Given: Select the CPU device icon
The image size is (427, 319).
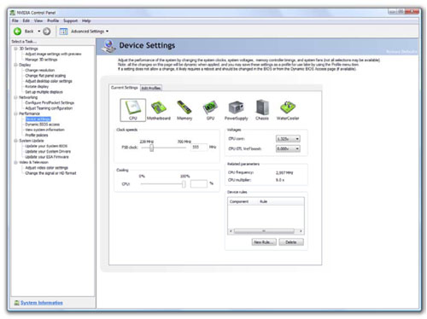Looking at the screenshot, I should pyautogui.click(x=132, y=110).
